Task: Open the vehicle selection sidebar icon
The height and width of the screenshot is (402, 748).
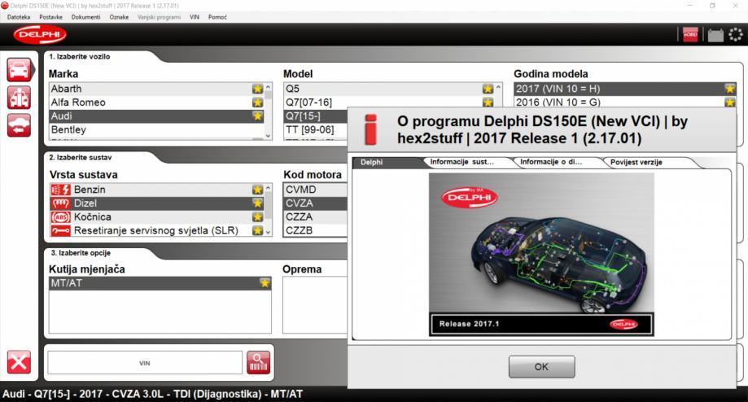Action: 19,70
